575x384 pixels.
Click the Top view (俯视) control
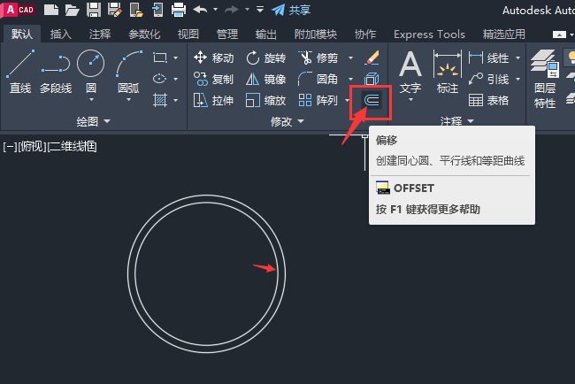point(32,147)
